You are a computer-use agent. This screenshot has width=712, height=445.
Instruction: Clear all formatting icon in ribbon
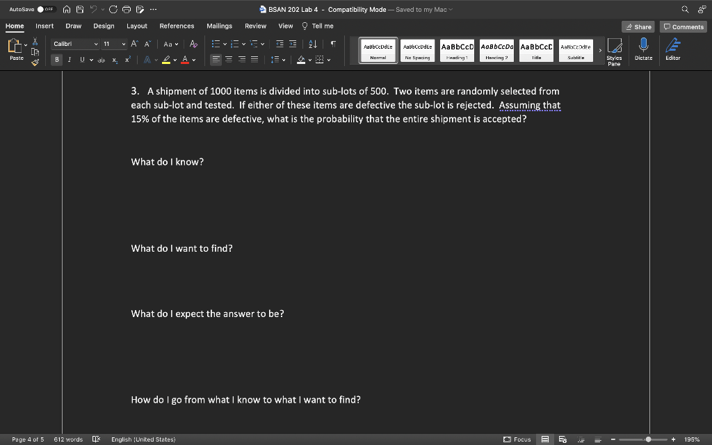[193, 44]
